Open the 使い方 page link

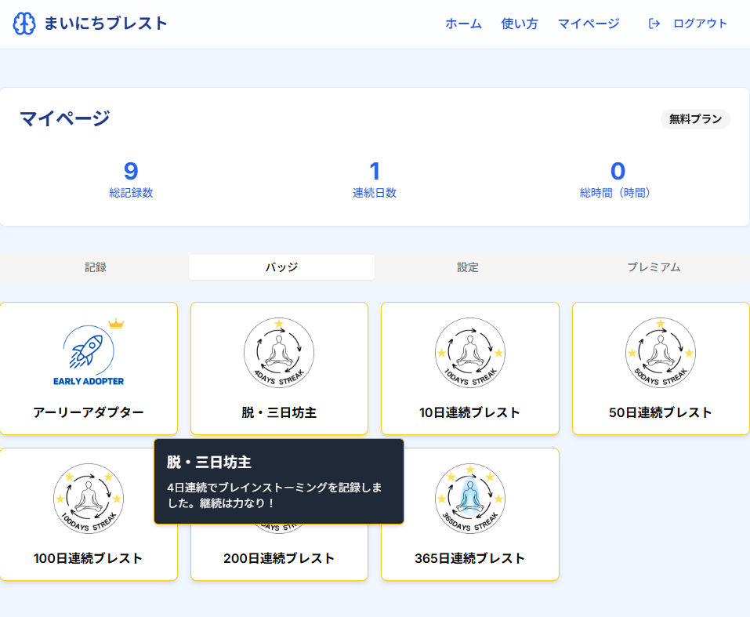click(520, 24)
